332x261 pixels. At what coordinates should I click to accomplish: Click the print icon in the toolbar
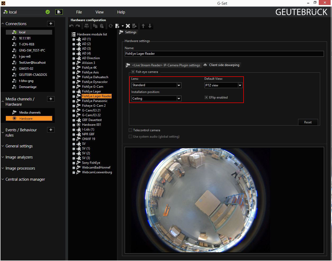pos(86,26)
